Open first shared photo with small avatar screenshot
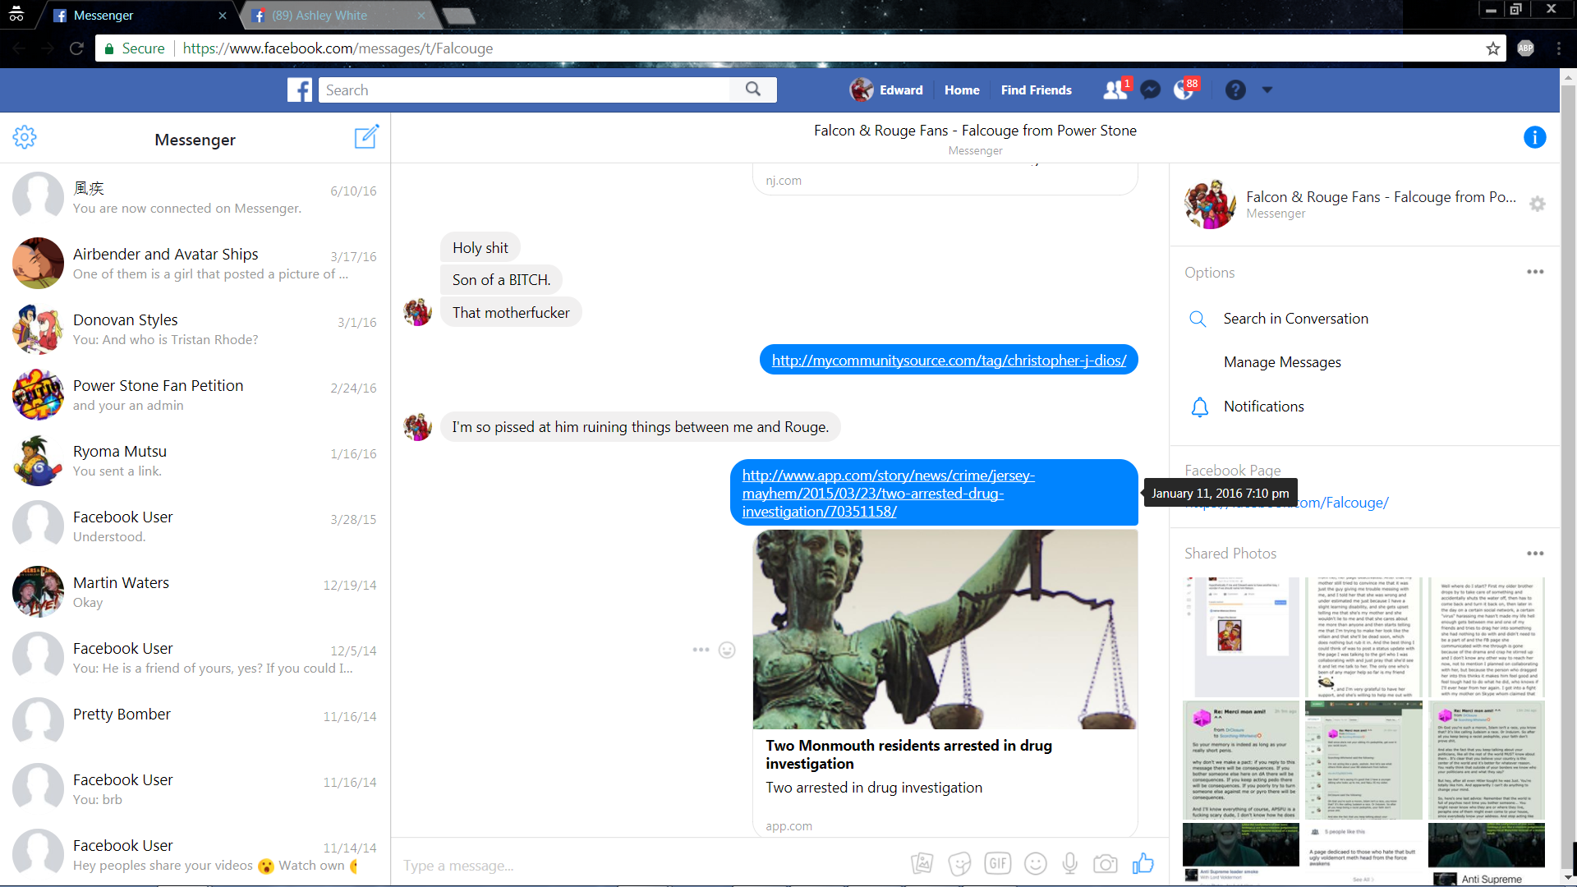Image resolution: width=1577 pixels, height=887 pixels. click(1241, 637)
